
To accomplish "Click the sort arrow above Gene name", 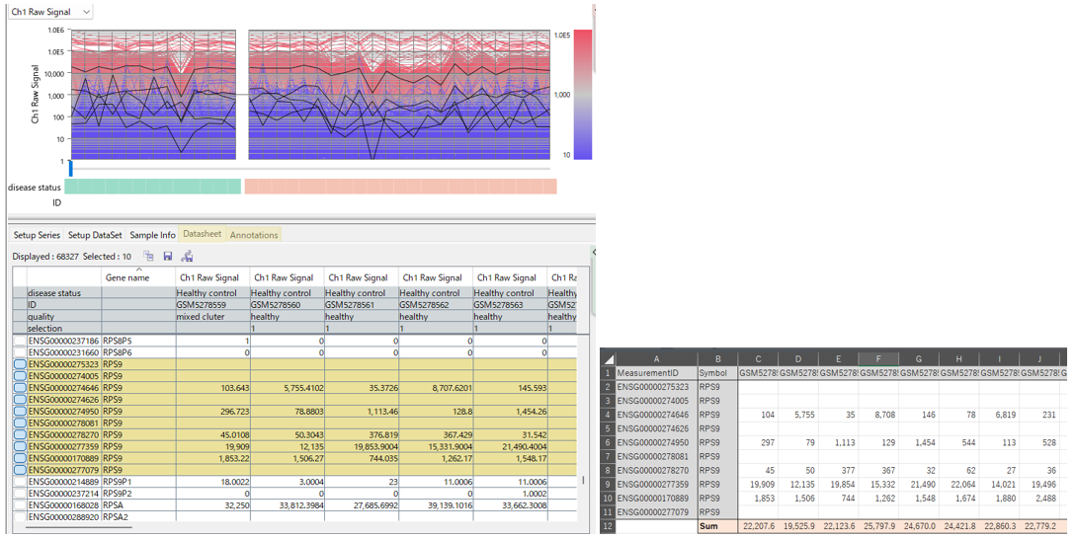I will coord(138,269).
